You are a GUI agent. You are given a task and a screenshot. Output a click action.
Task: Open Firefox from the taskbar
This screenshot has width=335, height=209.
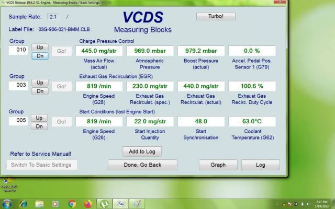[x=88, y=203]
